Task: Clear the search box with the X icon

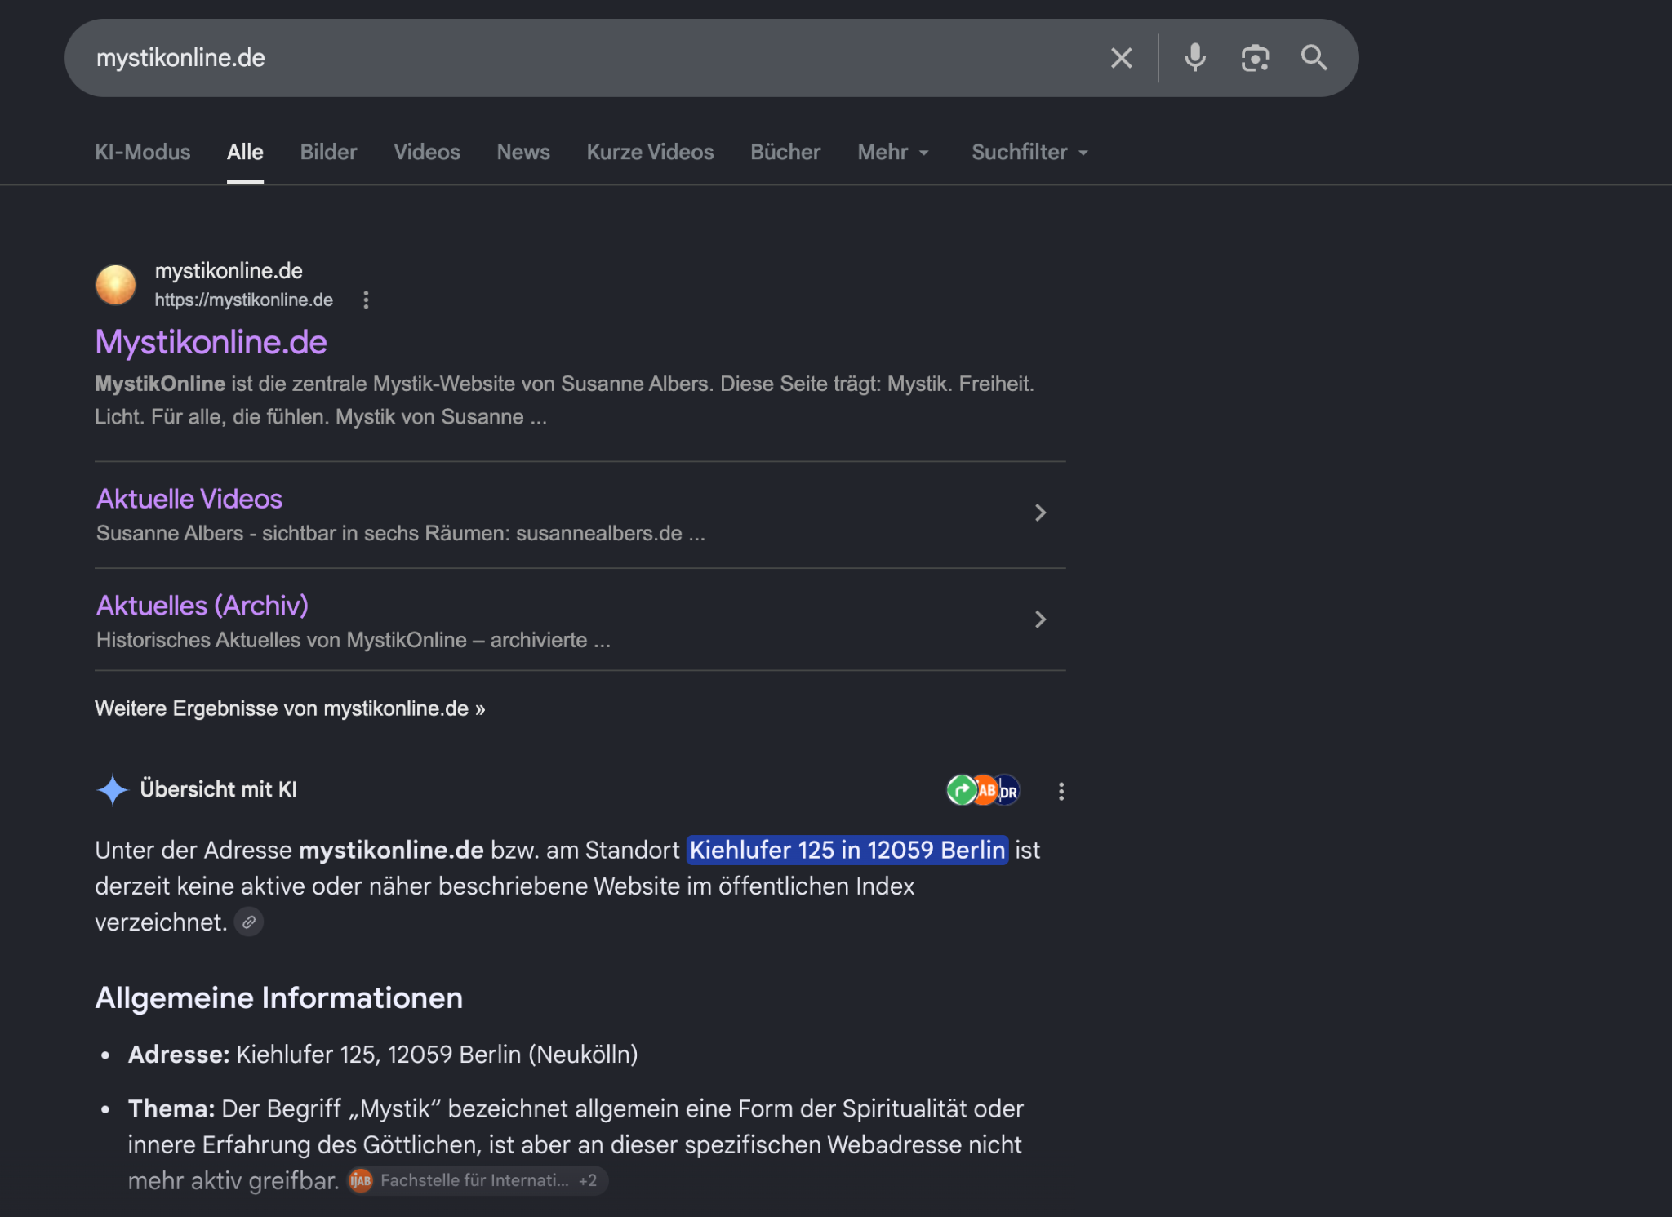Action: click(1122, 58)
